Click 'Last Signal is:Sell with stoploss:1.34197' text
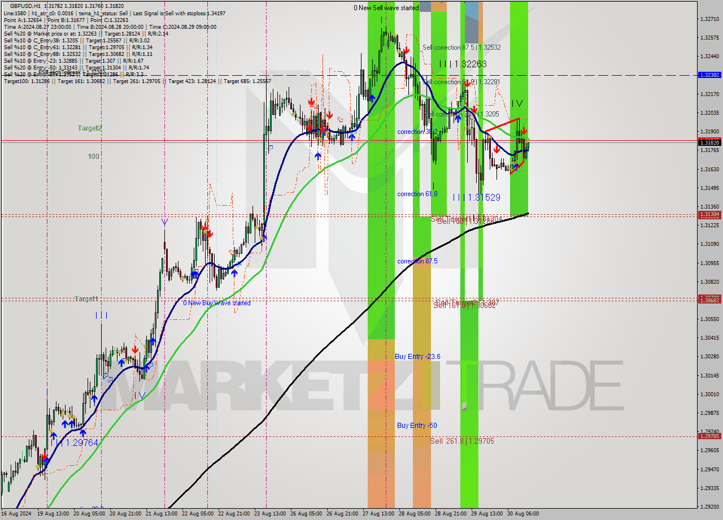 pyautogui.click(x=180, y=13)
